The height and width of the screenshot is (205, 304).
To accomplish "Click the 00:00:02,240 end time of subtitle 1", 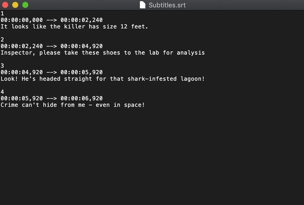I will 81,20.
